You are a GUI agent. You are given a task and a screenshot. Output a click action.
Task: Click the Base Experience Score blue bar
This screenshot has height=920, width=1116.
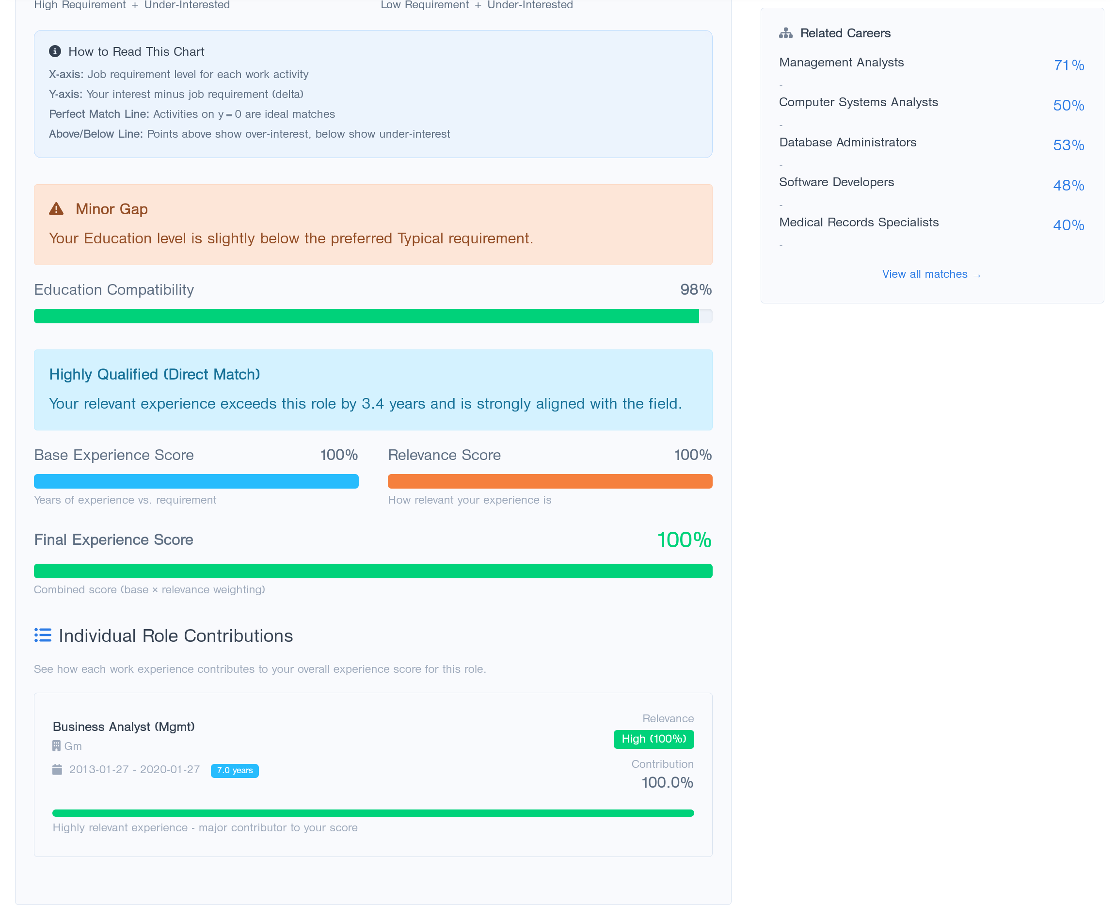click(196, 481)
